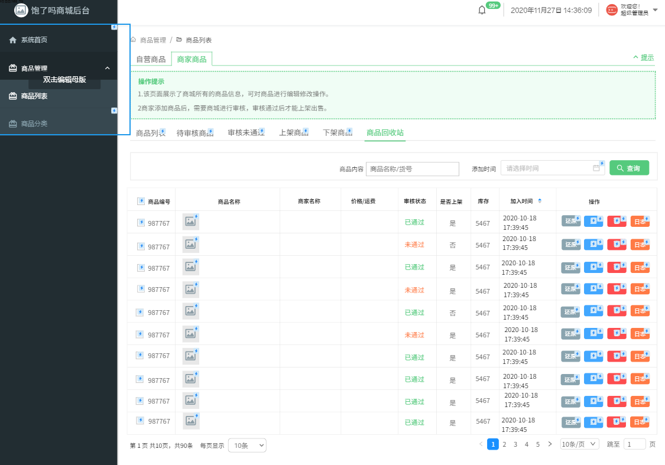Go to page 3
This screenshot has height=465, width=665.
(x=515, y=444)
